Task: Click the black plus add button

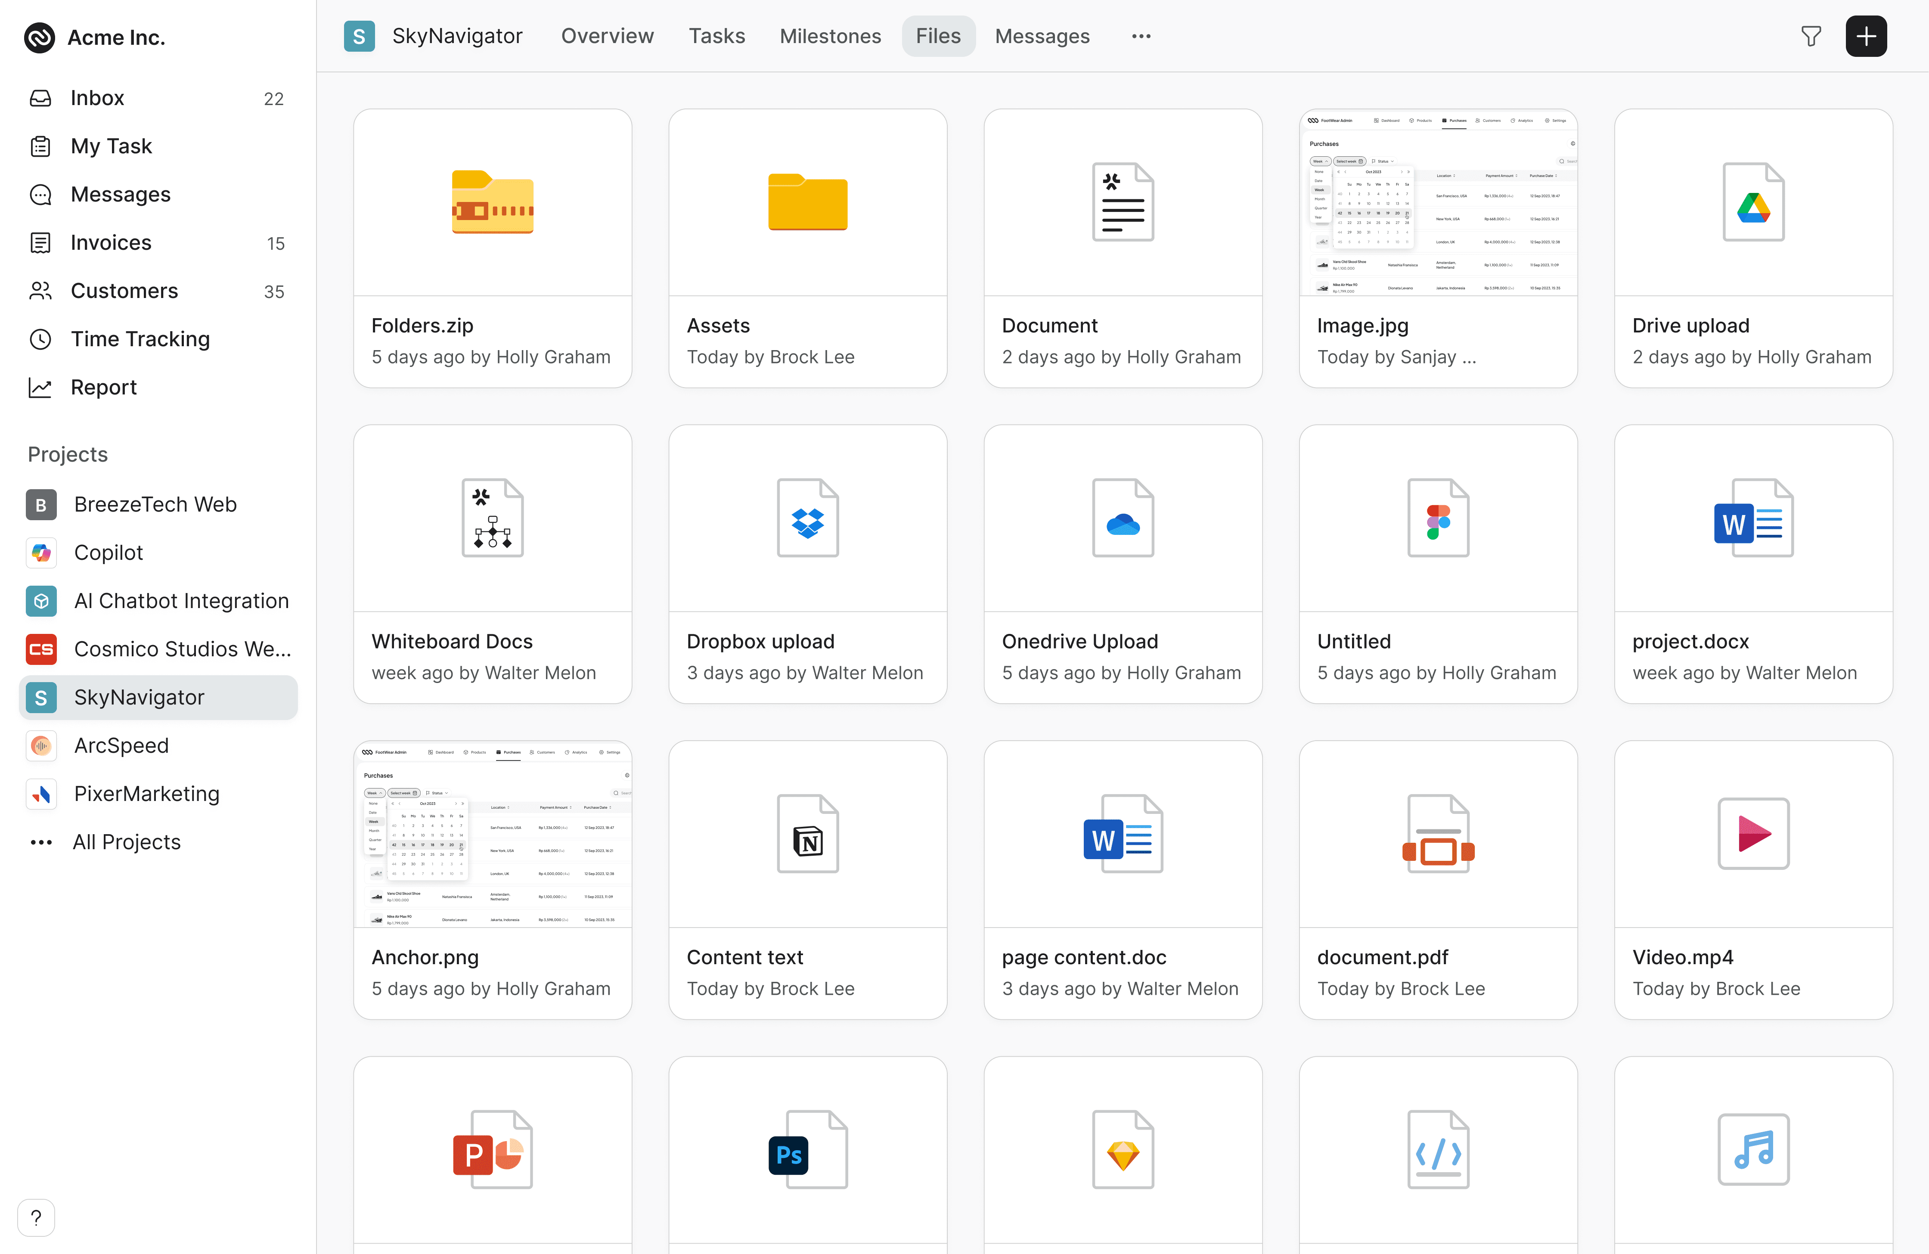Action: (x=1866, y=37)
